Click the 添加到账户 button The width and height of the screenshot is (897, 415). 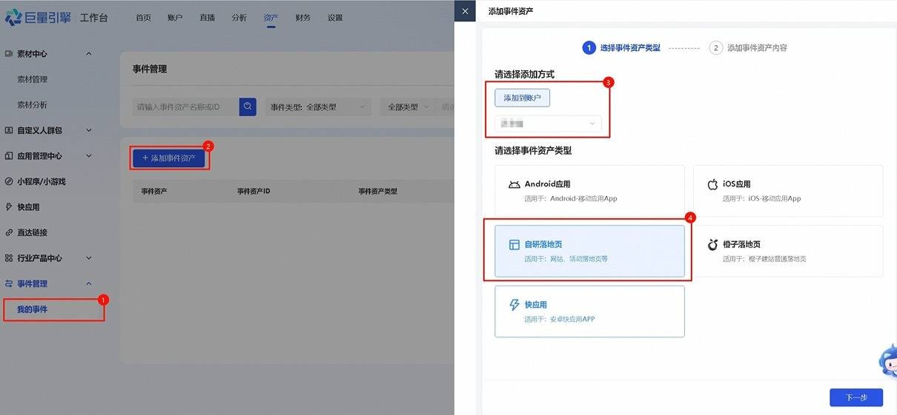click(523, 98)
